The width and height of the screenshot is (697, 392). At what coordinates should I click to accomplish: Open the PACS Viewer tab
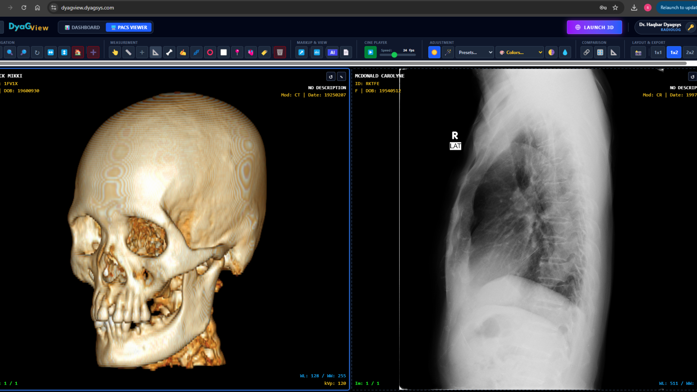(129, 27)
